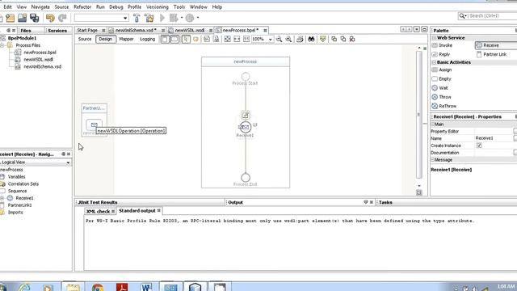Toggle the Create Instance checkbox

pos(479,145)
